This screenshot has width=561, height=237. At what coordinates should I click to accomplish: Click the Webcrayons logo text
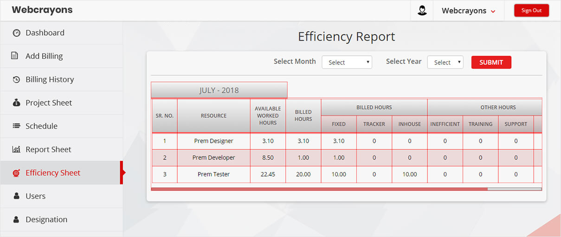pos(42,10)
